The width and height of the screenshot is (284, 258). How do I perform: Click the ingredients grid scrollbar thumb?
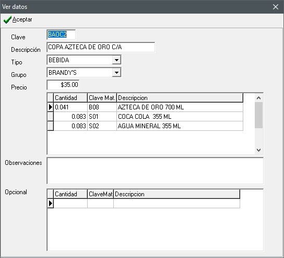pyautogui.click(x=258, y=115)
